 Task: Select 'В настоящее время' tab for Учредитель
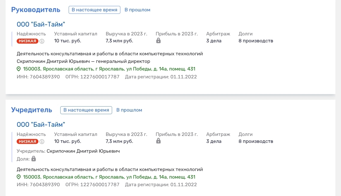[x=86, y=110]
